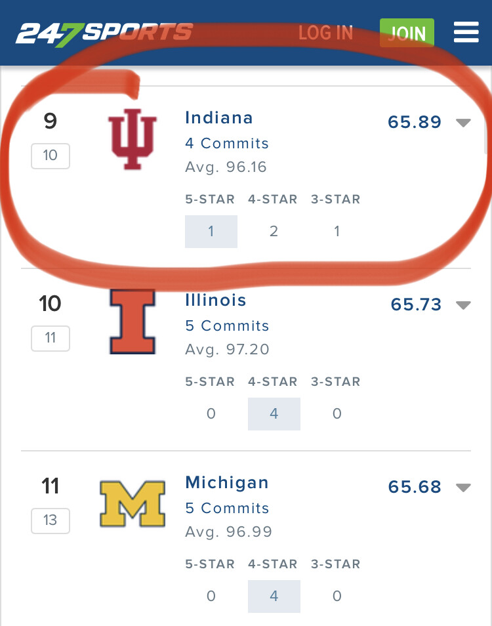Select Michigan's highlighted 4-star count
Screen dimensions: 492x626
(x=274, y=596)
